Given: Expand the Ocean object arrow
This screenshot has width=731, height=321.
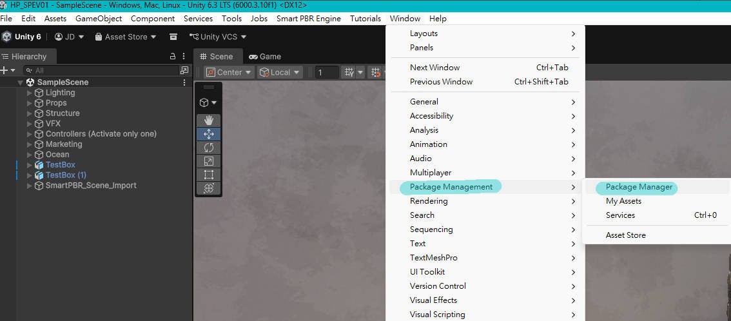Looking at the screenshot, I should point(30,155).
